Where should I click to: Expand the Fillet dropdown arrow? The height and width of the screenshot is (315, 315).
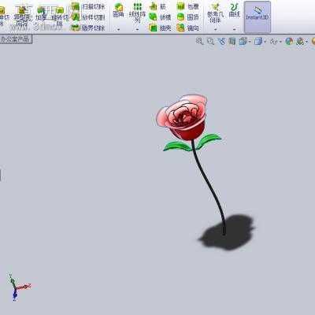[118, 29]
